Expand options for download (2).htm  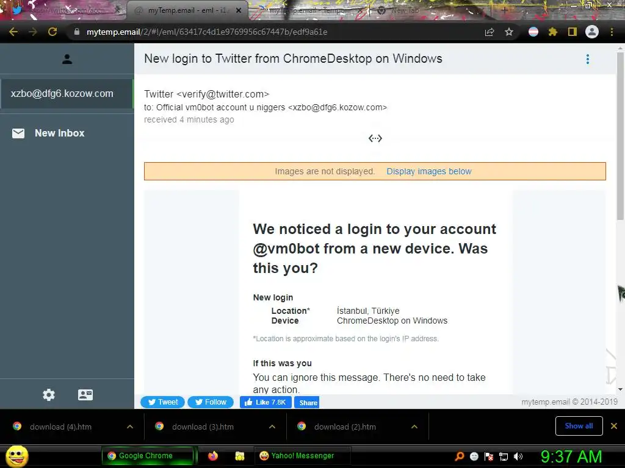[x=414, y=427]
